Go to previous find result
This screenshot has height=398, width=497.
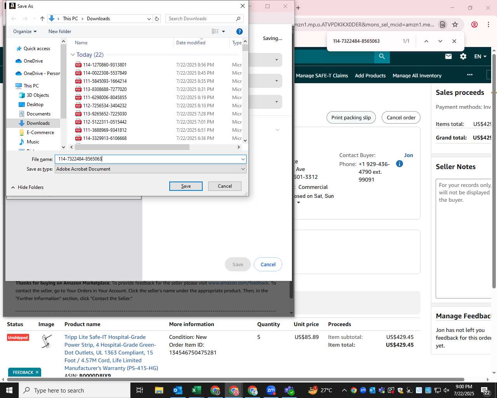point(426,41)
